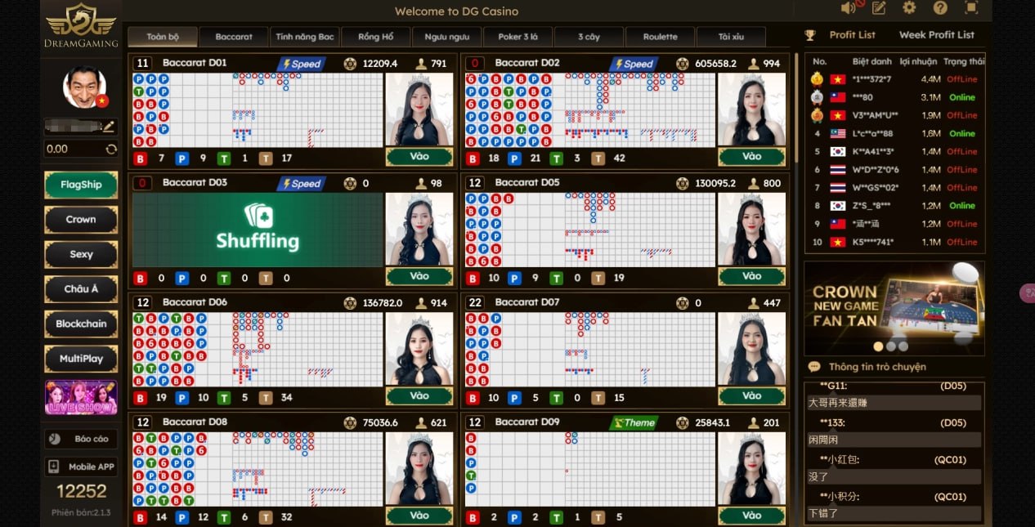Image resolution: width=1035 pixels, height=527 pixels.
Task: Click the Speed badge on Baccarat D01
Action: click(302, 64)
